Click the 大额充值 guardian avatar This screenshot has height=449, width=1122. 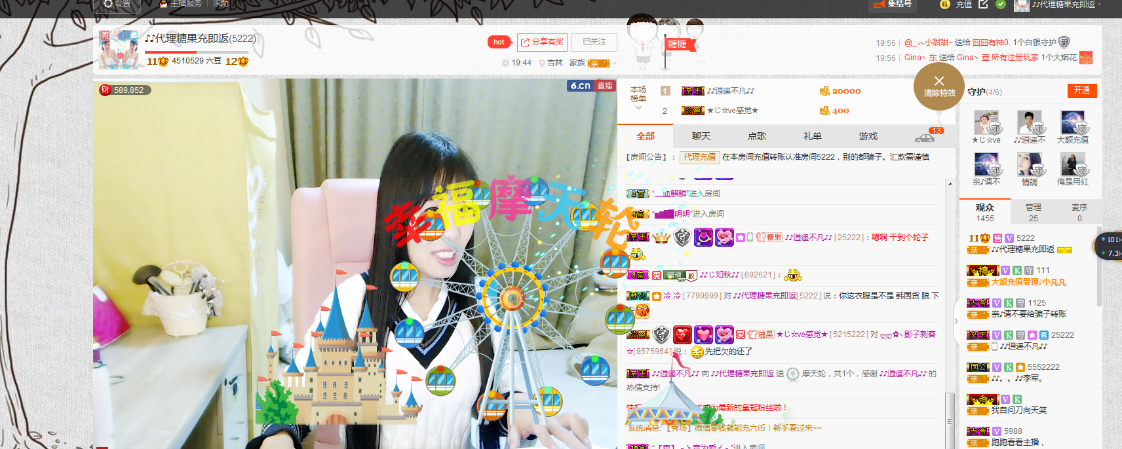coord(1073,123)
